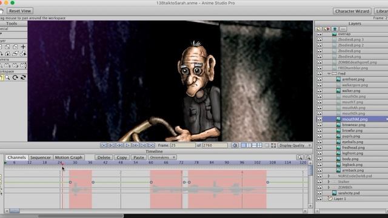
Task: Select the Set Origin crosshair tool
Action: (23, 47)
